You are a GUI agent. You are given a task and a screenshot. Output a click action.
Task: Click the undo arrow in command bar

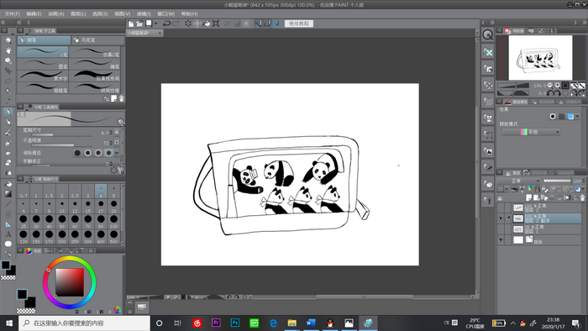point(166,24)
